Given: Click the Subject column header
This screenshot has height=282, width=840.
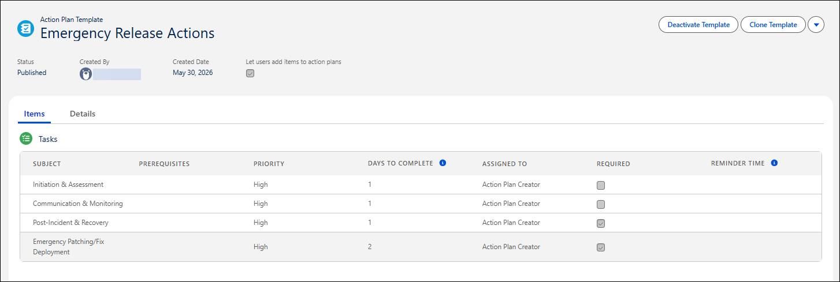Looking at the screenshot, I should (47, 164).
